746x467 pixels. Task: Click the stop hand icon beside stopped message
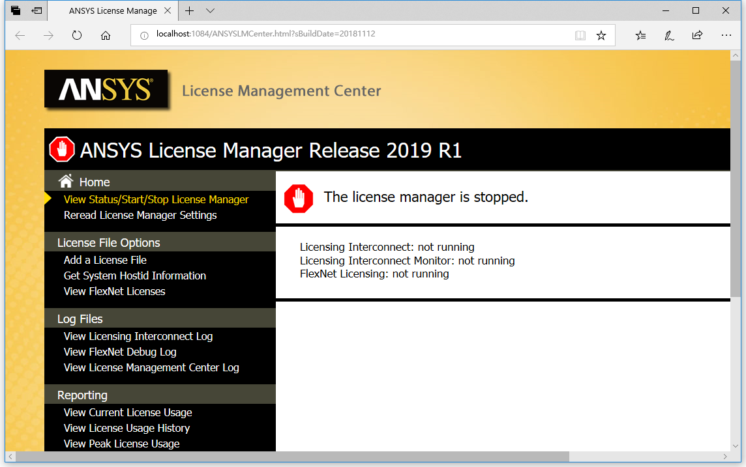coord(299,198)
